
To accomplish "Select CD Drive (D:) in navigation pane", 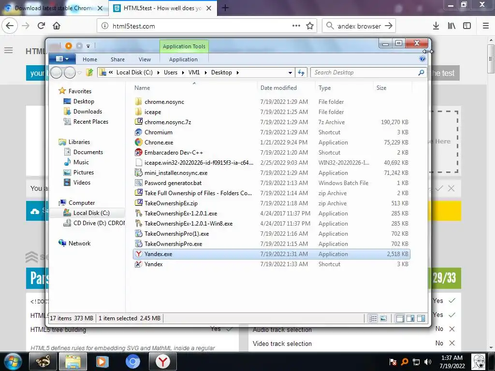I will click(94, 223).
